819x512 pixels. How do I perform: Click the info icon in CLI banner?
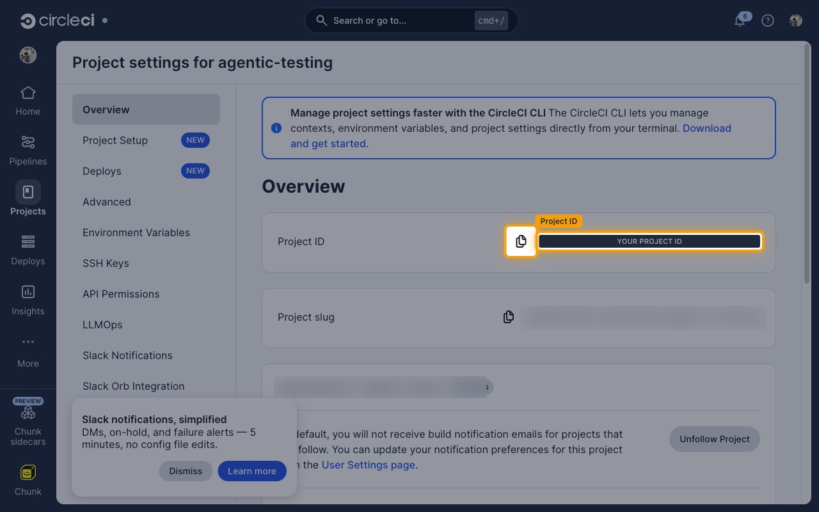[x=276, y=128]
